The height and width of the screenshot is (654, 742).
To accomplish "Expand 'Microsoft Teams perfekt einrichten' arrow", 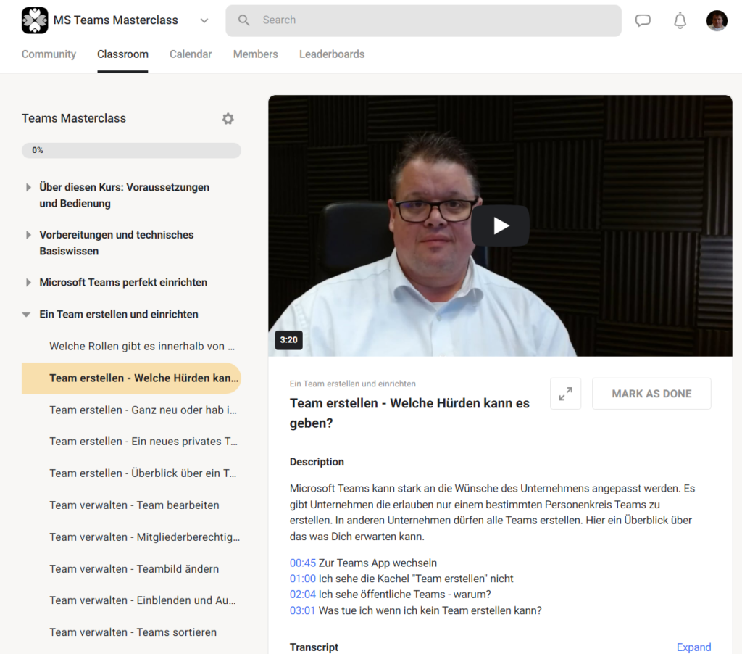I will coord(28,283).
